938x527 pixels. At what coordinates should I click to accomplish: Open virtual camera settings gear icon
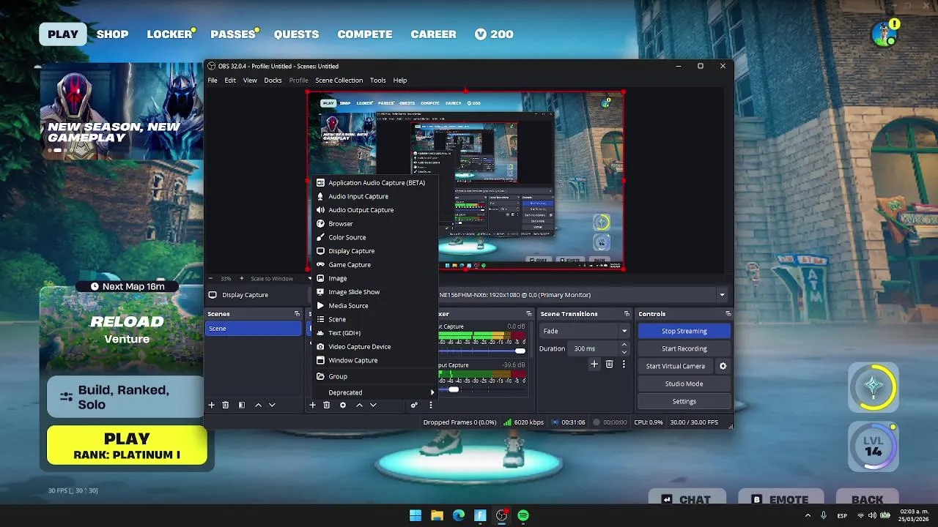723,366
